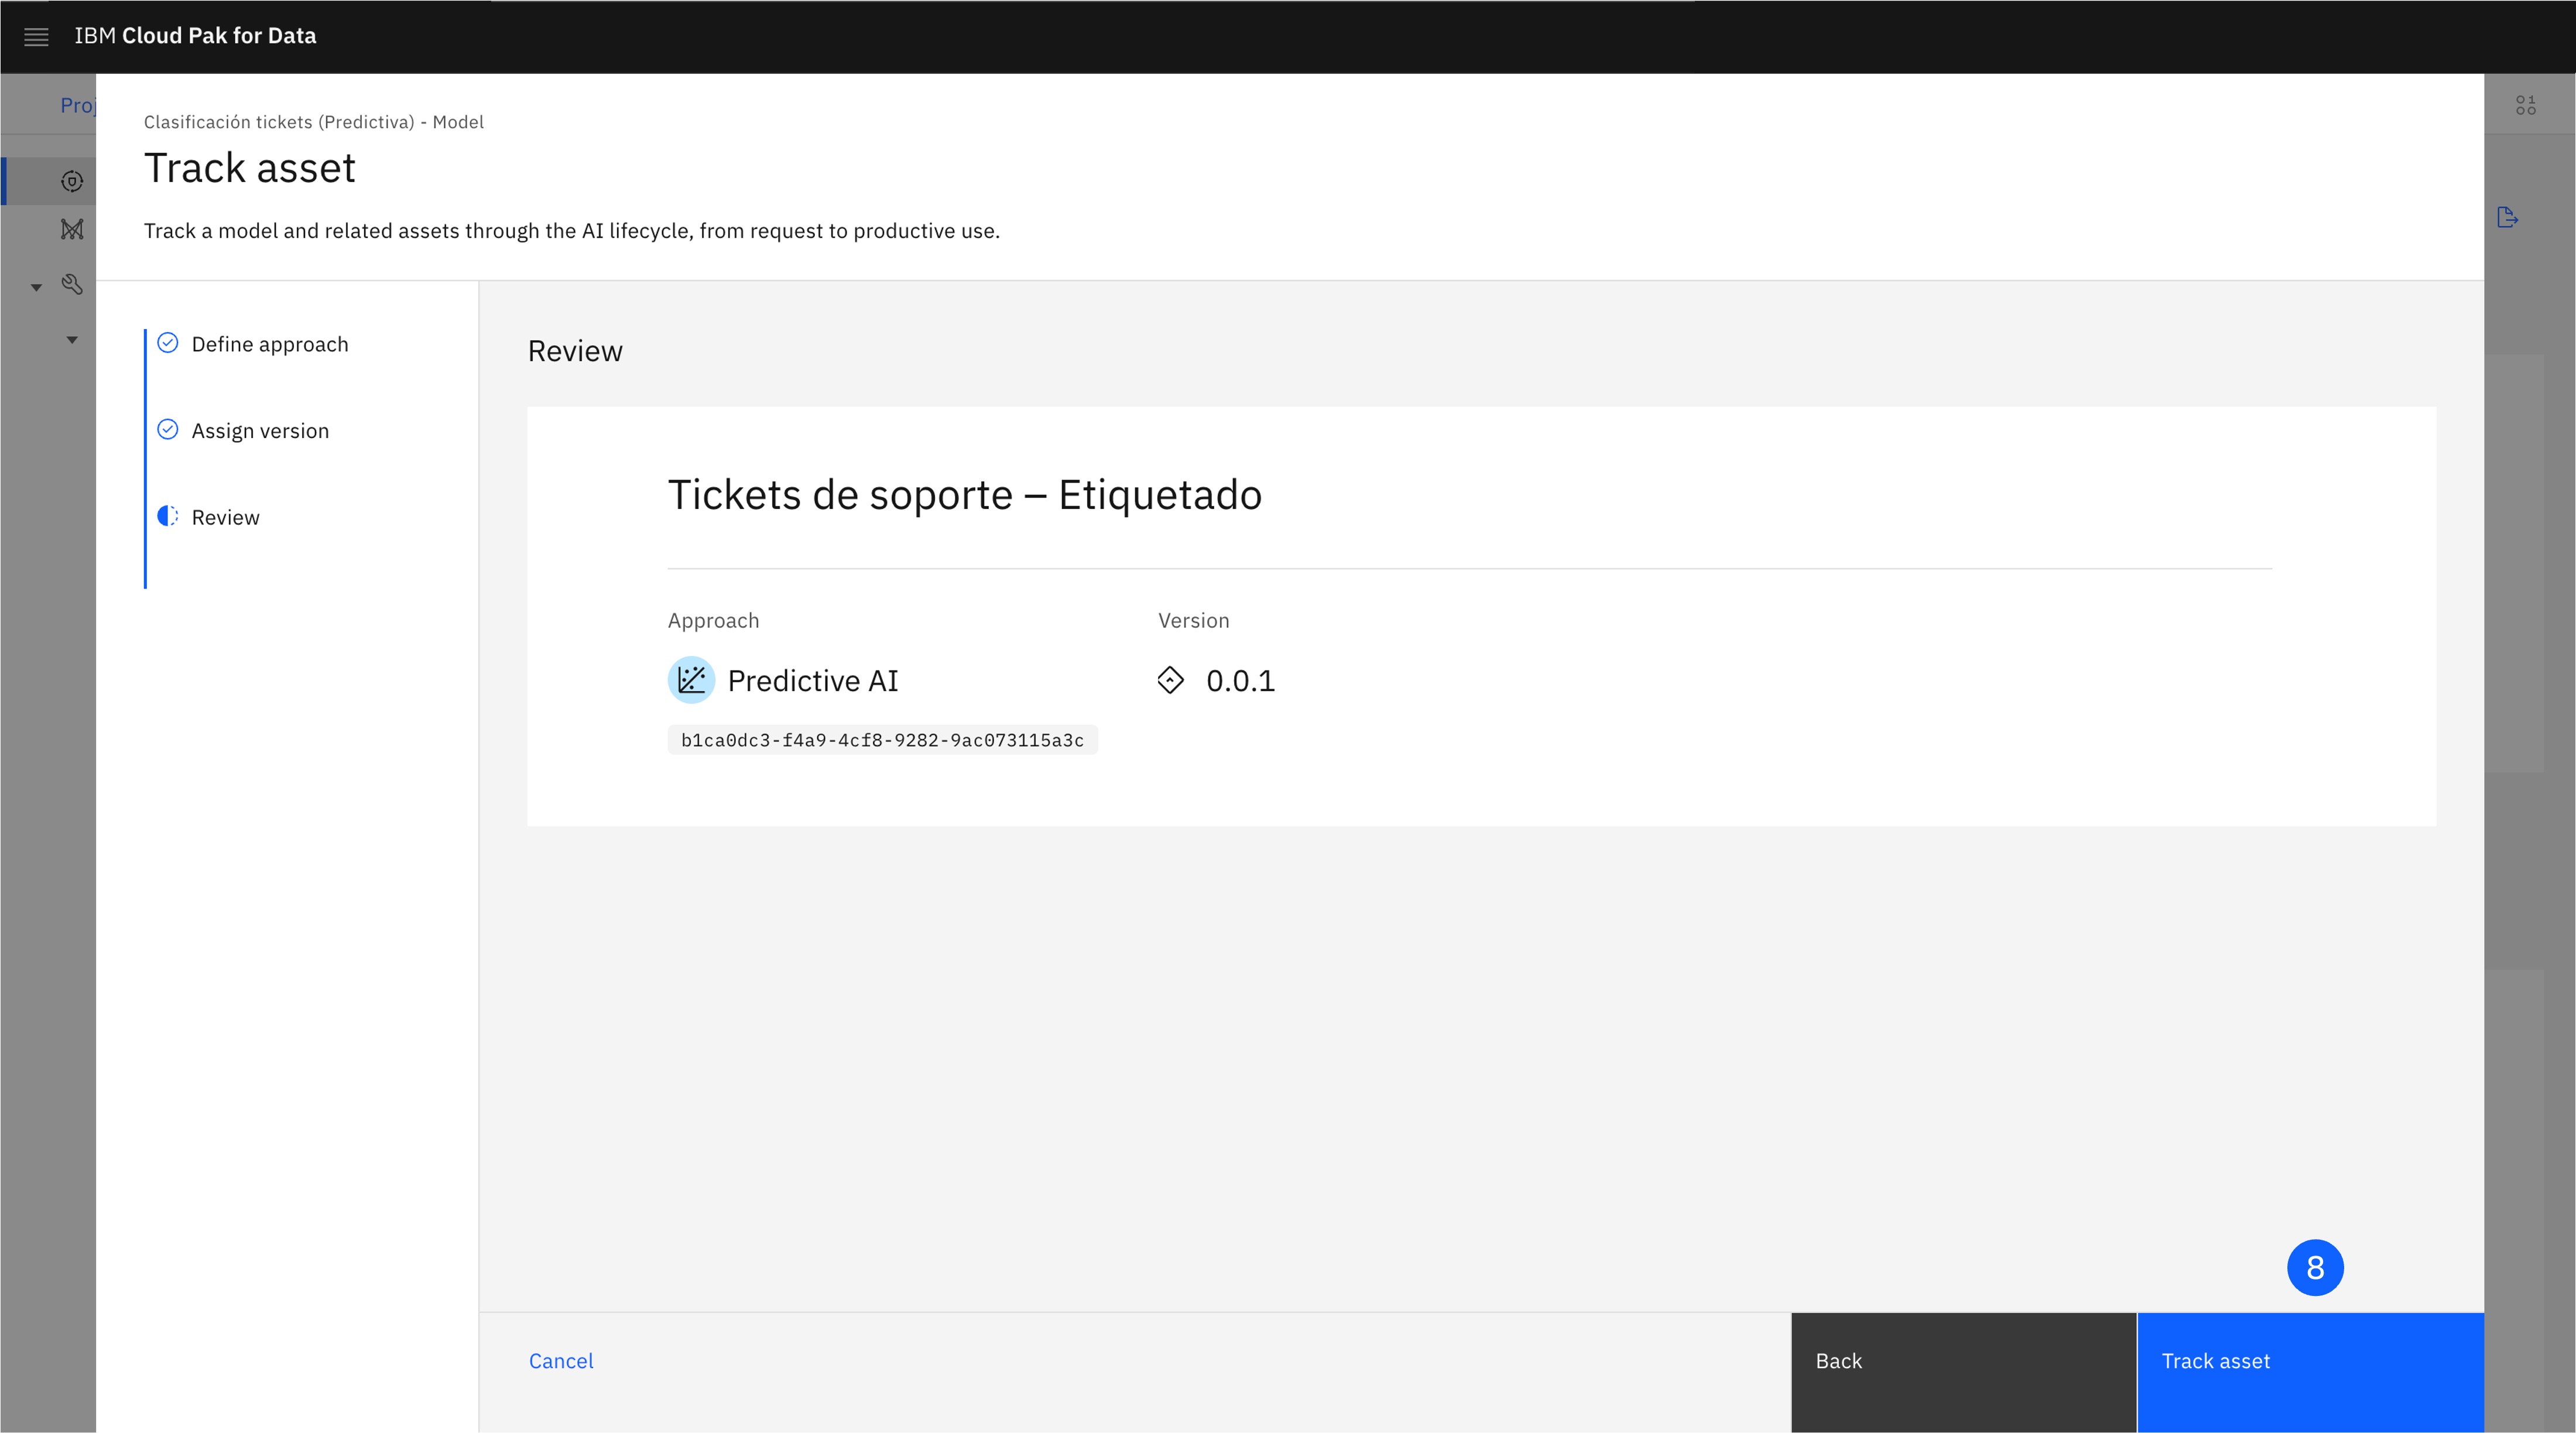
Task: Click the Tickets de soporte – Etiquetado heading
Action: tap(965, 495)
